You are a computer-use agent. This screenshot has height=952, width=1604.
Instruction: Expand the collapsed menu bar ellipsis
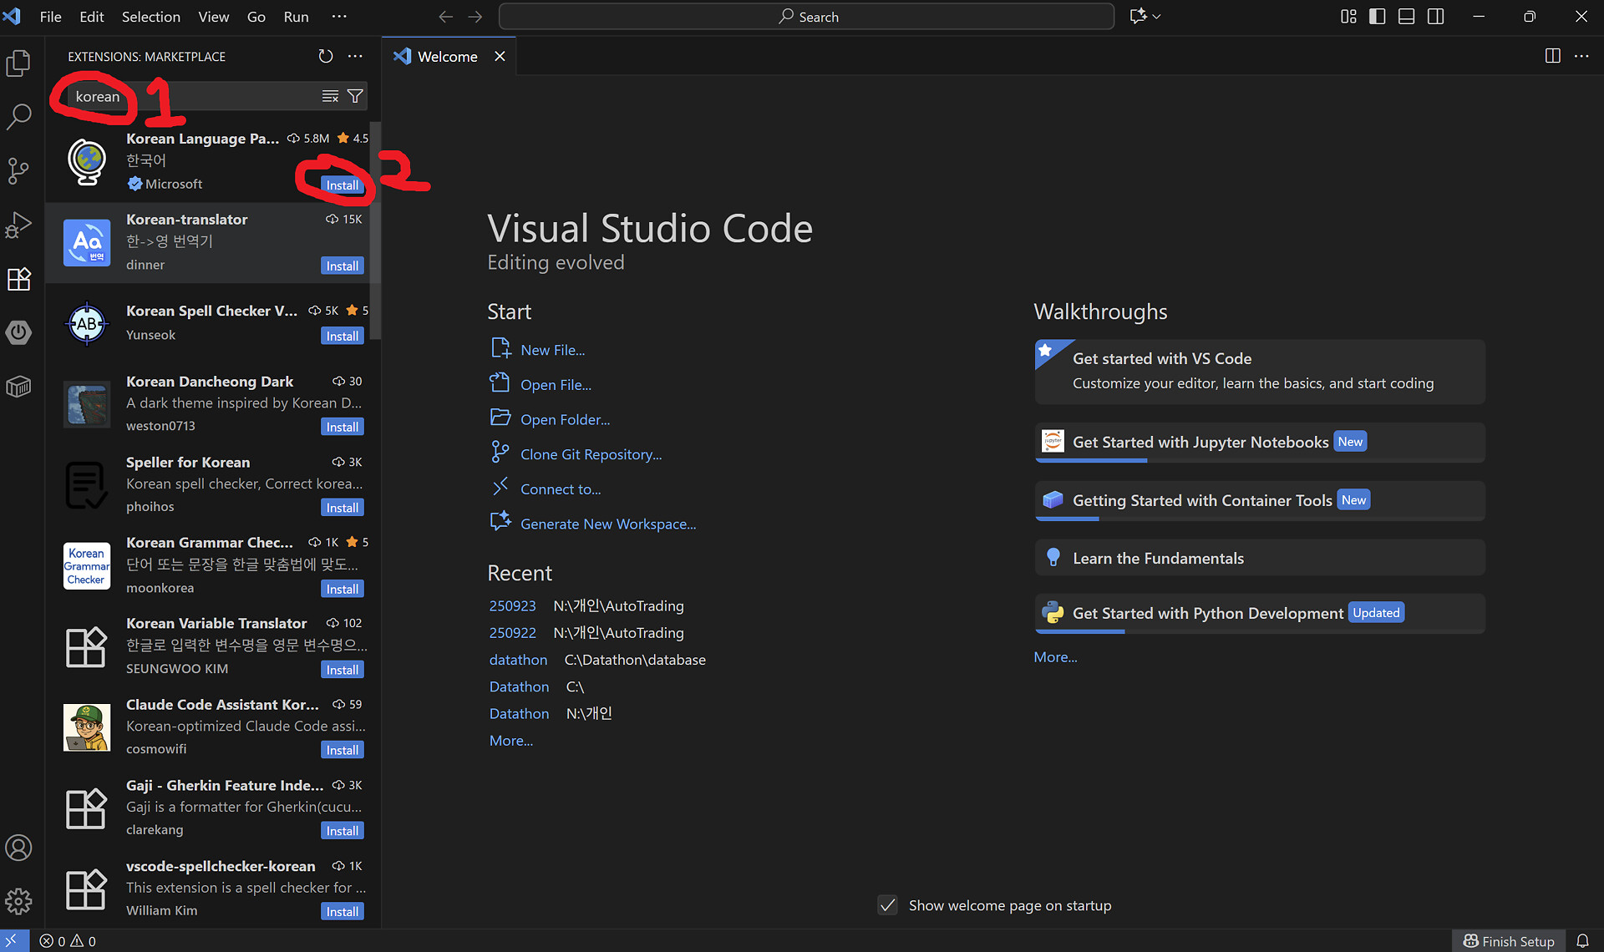338,17
